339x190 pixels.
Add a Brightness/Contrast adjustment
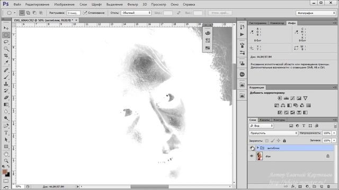click(x=280, y=98)
